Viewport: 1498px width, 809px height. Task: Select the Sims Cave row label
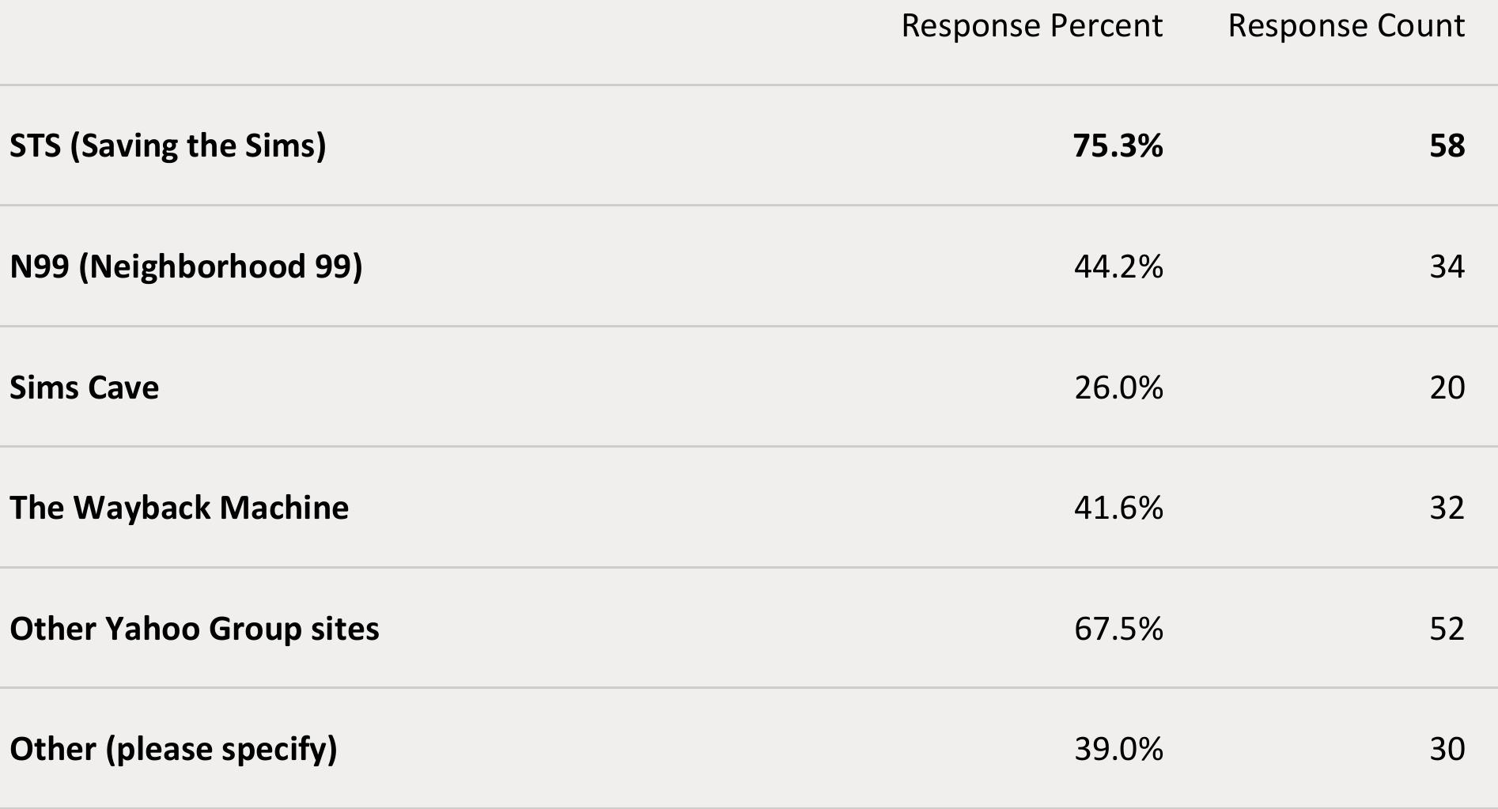pyautogui.click(x=84, y=387)
